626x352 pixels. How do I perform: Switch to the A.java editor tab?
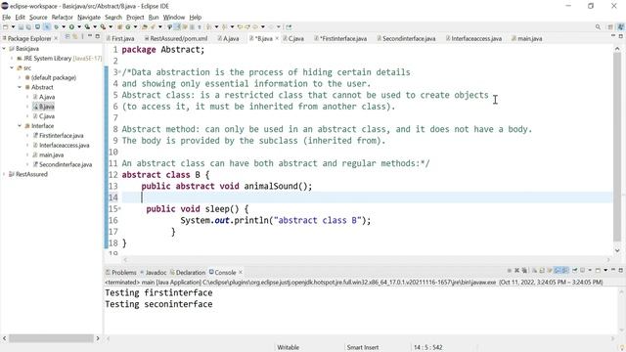point(228,38)
